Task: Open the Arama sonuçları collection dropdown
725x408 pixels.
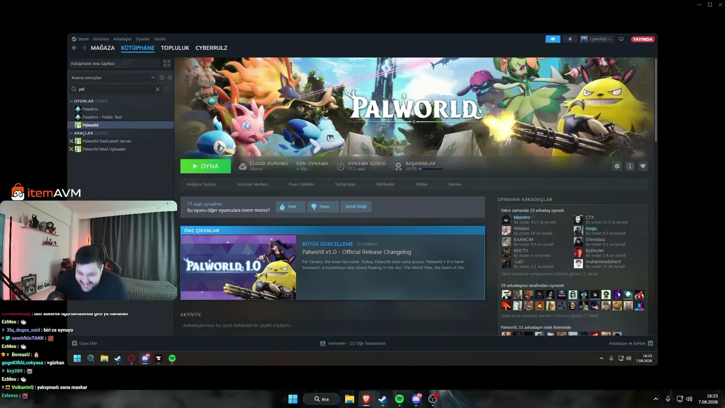Action: (113, 78)
